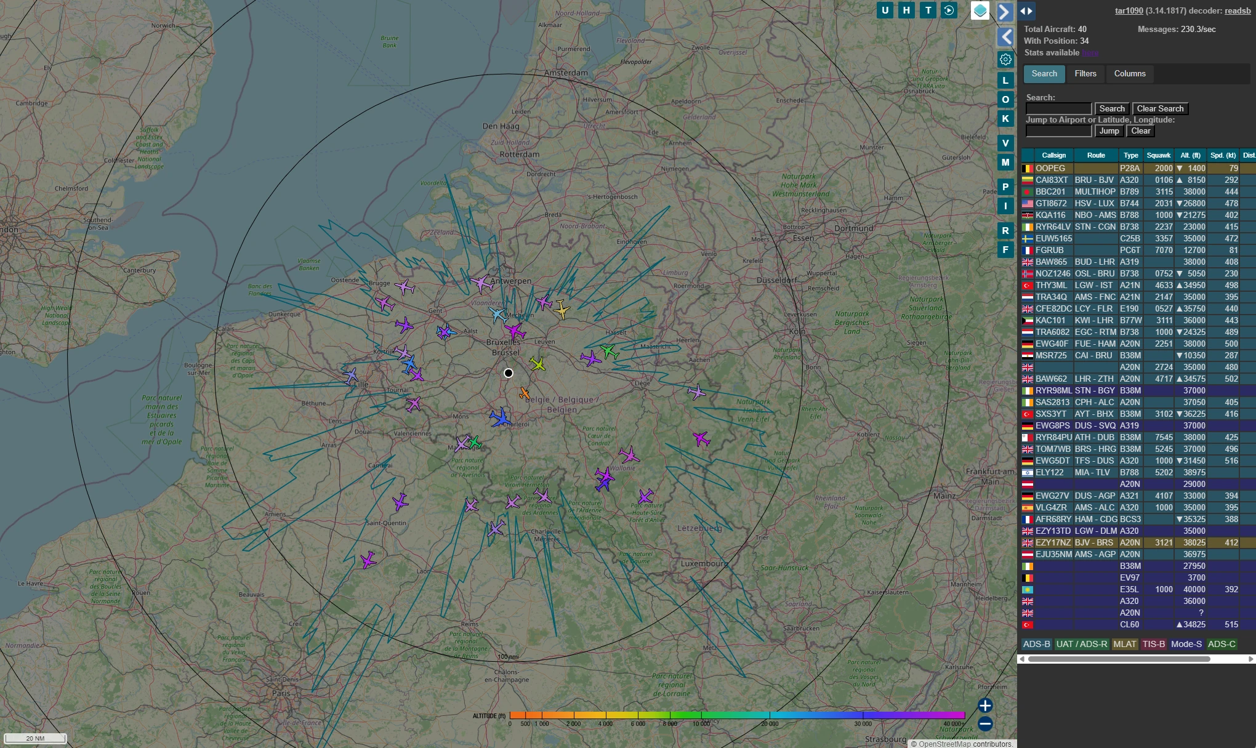Click the ADS-B legend label

(1036, 644)
